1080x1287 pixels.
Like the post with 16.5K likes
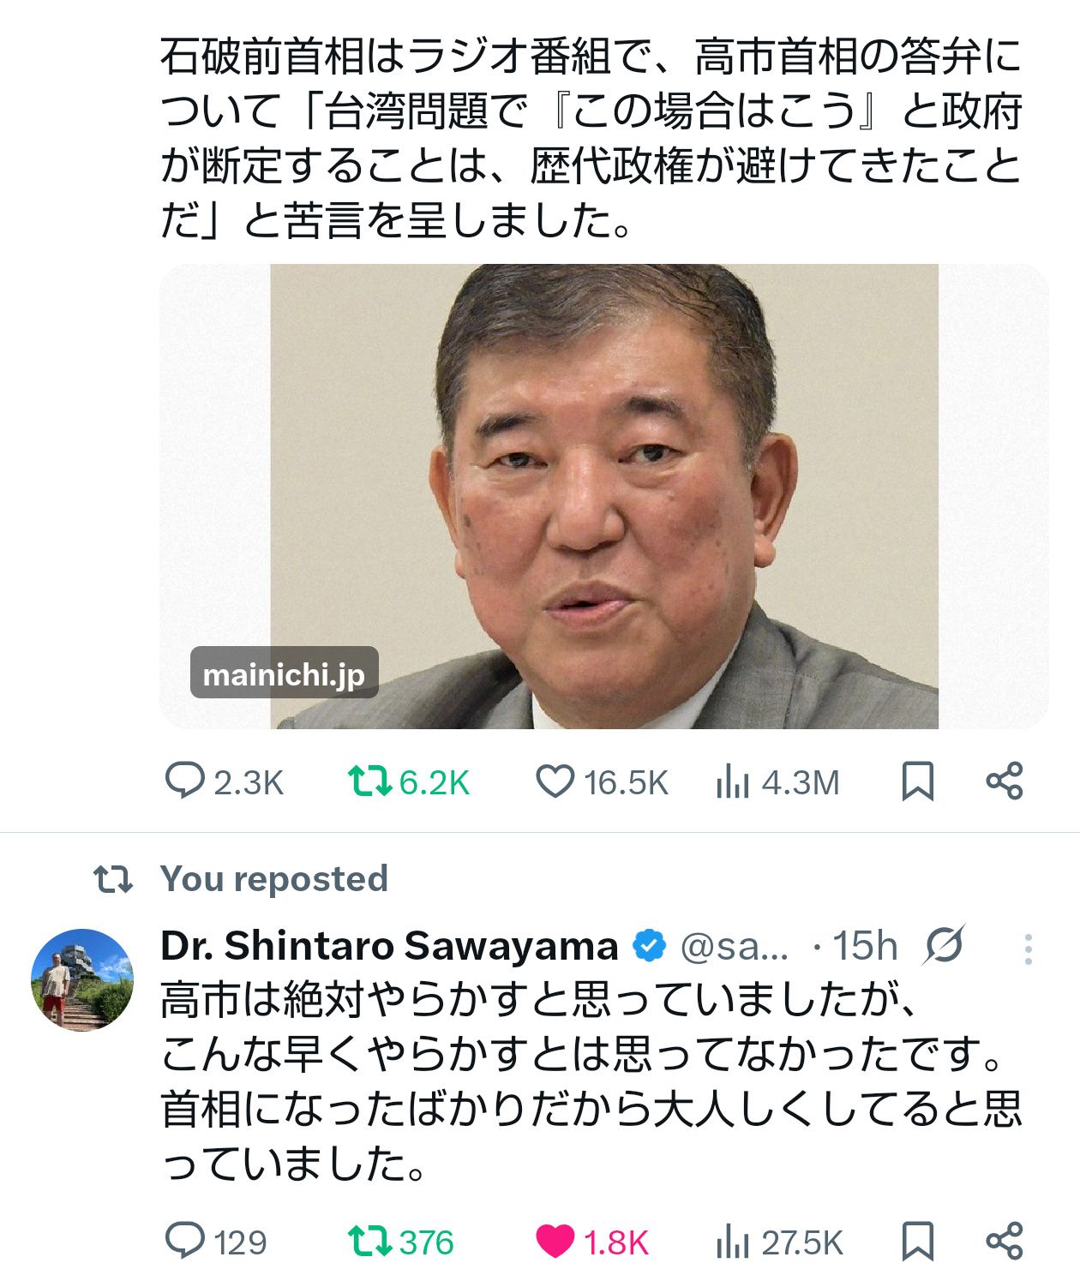(x=555, y=781)
